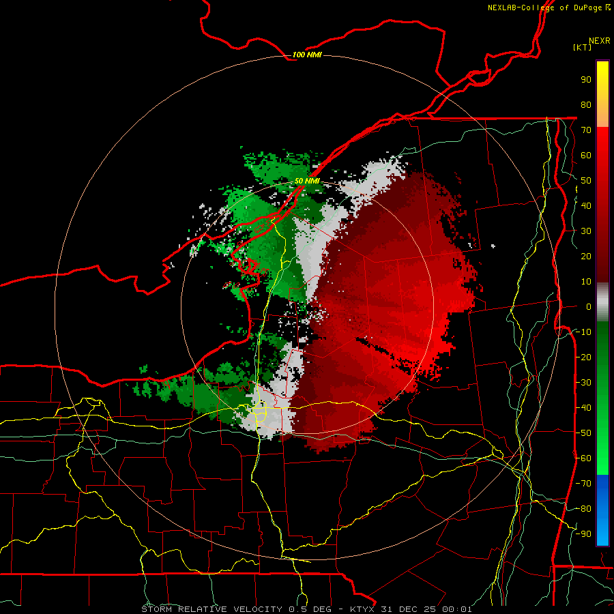Click the positive 30 knots scale label
Viewport: 614px width, 614px height.
[586, 231]
